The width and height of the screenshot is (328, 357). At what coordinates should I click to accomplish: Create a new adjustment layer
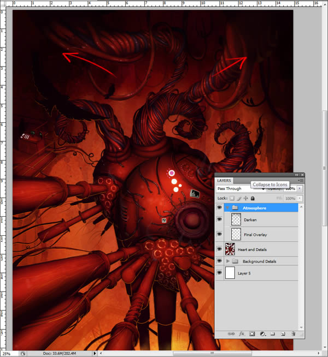(x=262, y=334)
